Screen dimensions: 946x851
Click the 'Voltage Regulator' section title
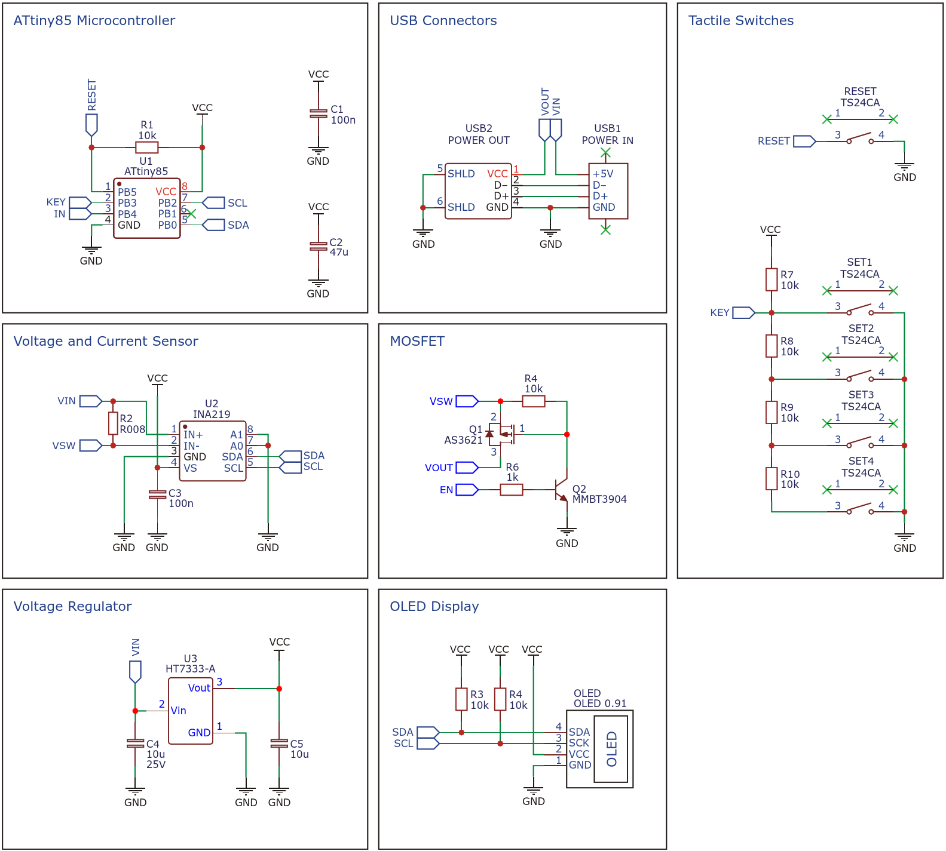[72, 607]
